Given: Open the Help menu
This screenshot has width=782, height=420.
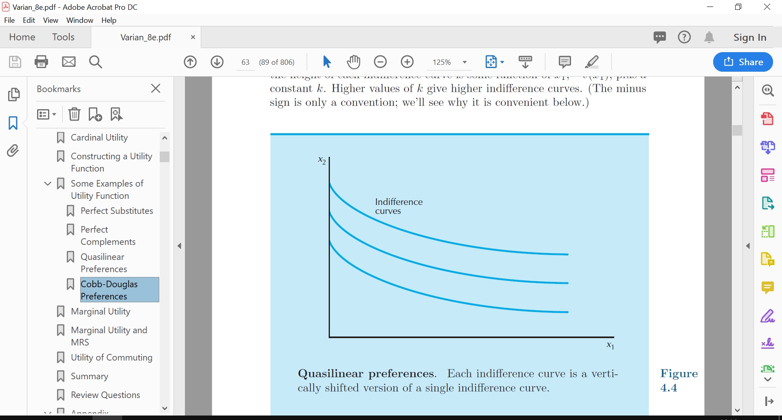Looking at the screenshot, I should tap(109, 20).
